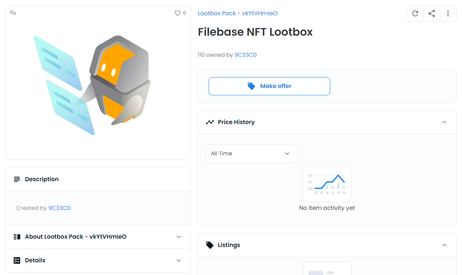This screenshot has height=275, width=462.
Task: Open the Lootbox Pack - vkYtVHmIeO collection link
Action: 238,13
